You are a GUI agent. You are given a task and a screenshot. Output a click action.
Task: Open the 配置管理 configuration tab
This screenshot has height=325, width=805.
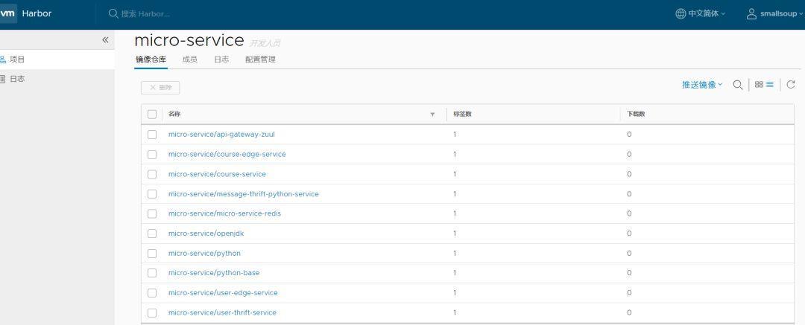pyautogui.click(x=260, y=59)
